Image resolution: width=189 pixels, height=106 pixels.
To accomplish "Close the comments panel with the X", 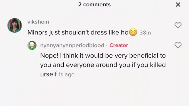I will [x=178, y=5].
